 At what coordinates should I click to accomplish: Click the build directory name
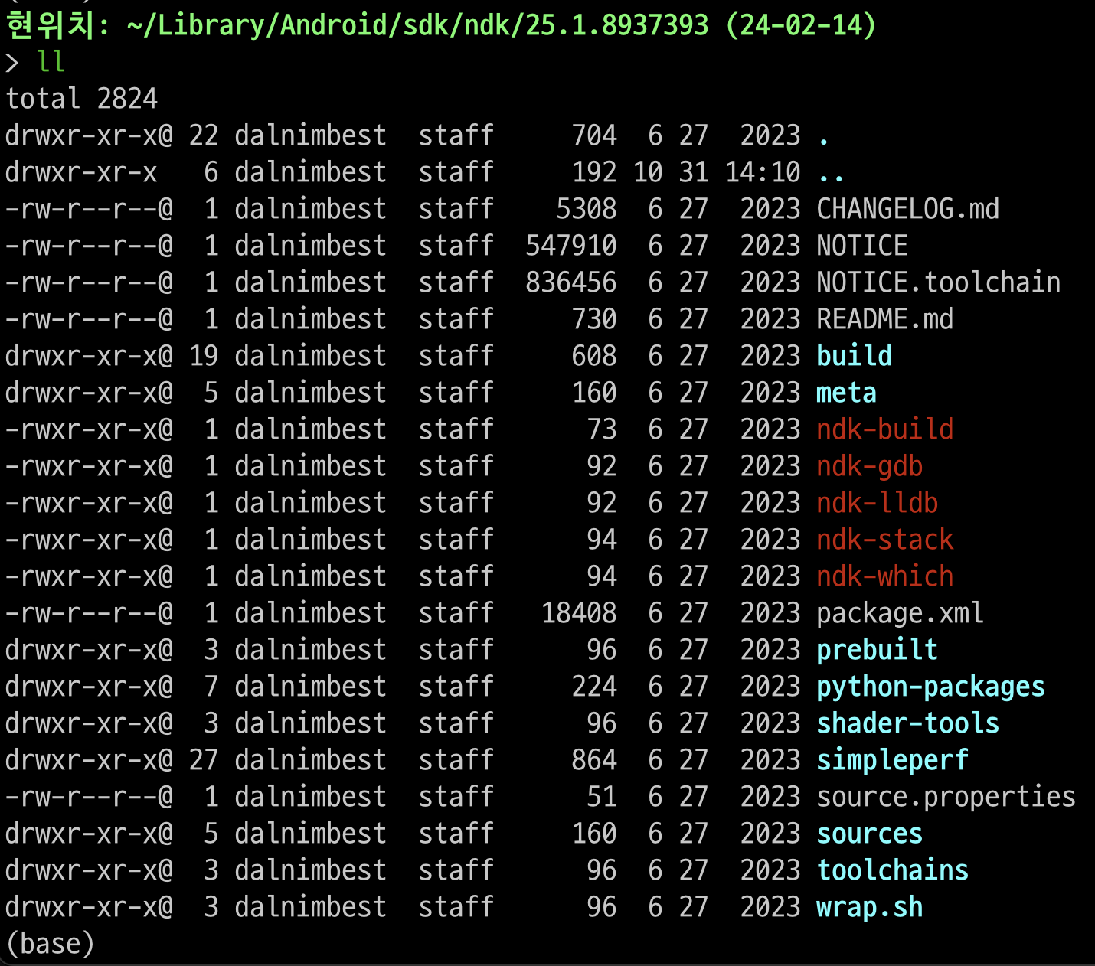click(x=854, y=356)
